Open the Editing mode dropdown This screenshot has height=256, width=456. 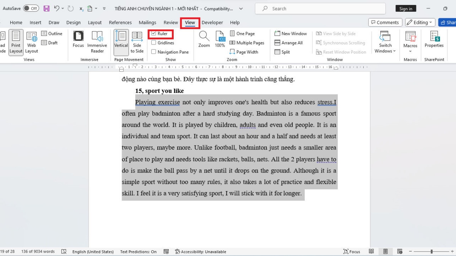[420, 22]
